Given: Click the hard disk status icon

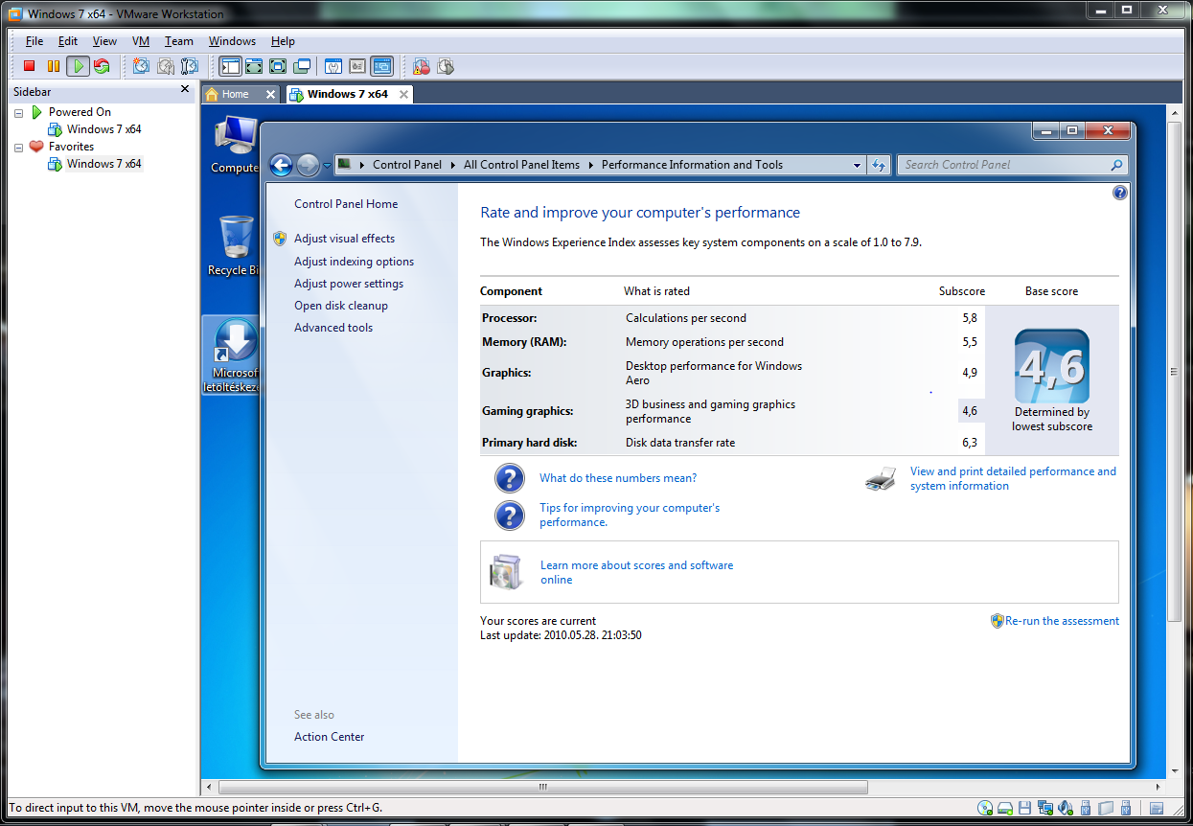Looking at the screenshot, I should point(1005,808).
